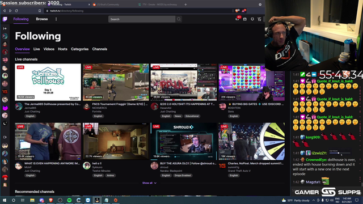Screen dimensions: 363x204
Task: Click the browser forward arrow
Action: 10,11
